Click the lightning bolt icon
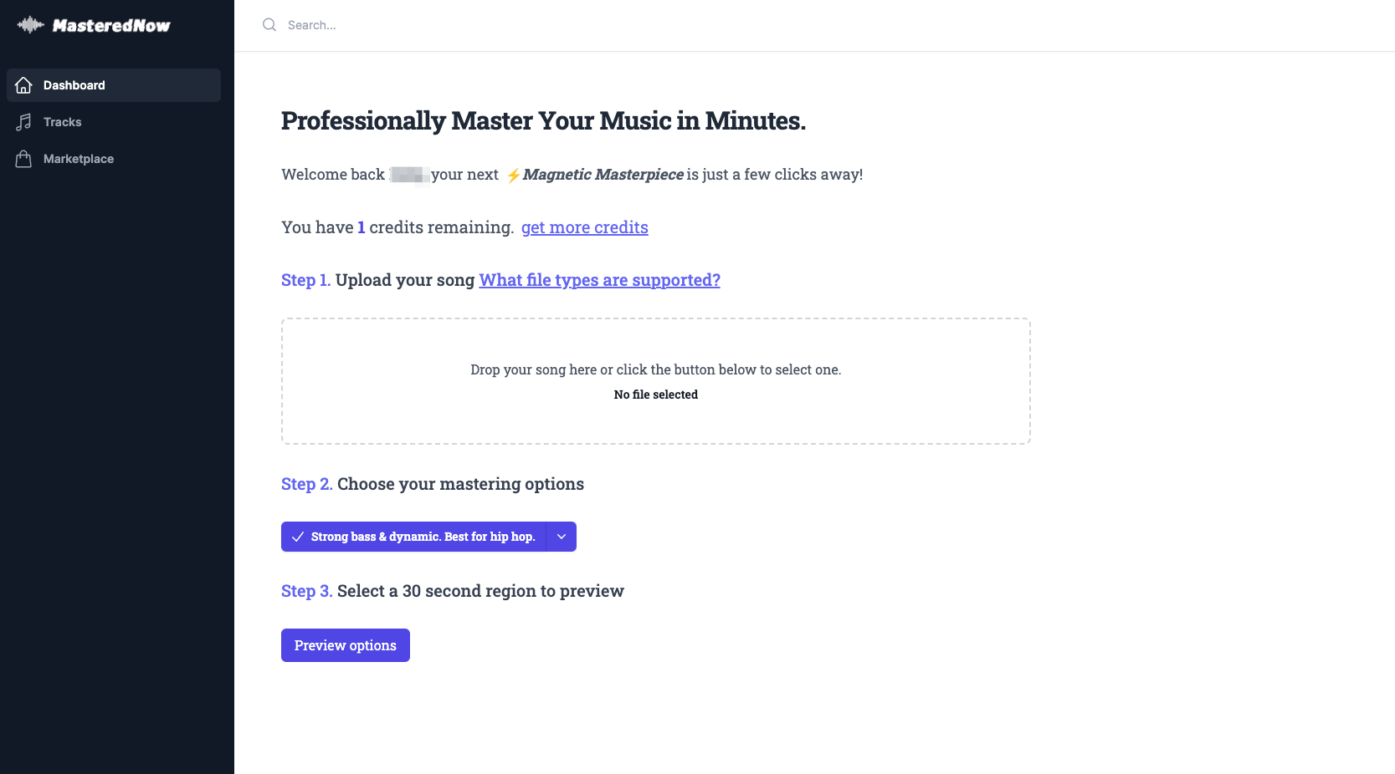The height and width of the screenshot is (774, 1395). (x=513, y=176)
